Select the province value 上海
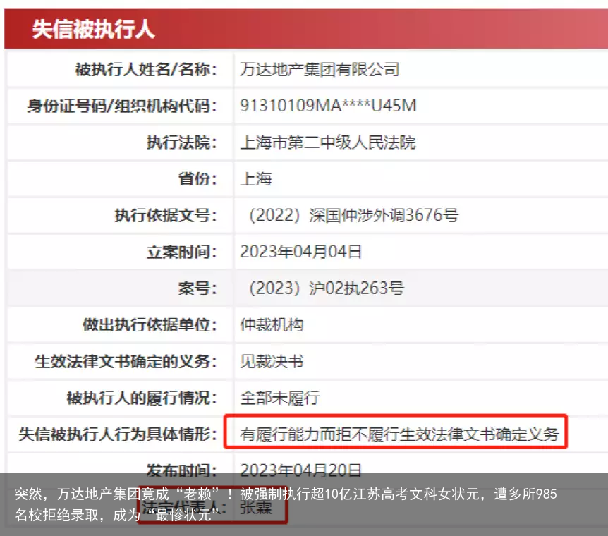Screen dimensions: 608x536 pos(256,179)
